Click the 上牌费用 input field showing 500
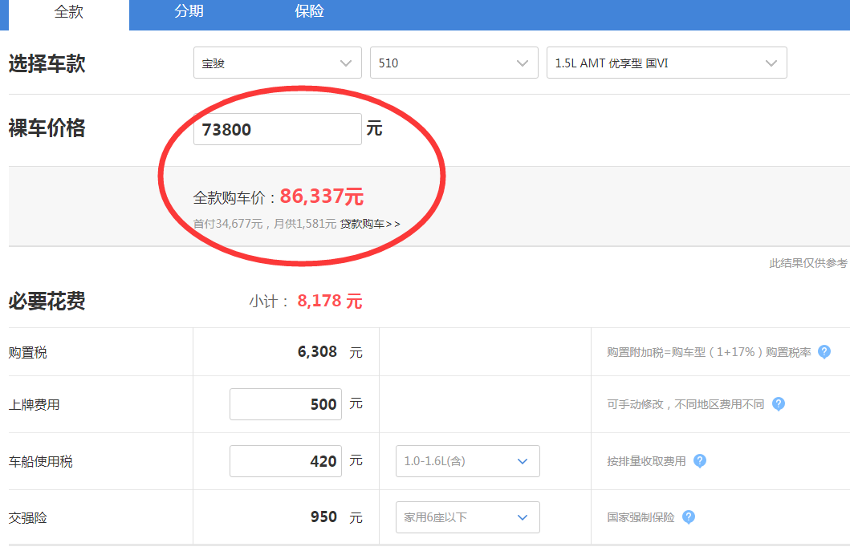Image resolution: width=850 pixels, height=555 pixels. tap(286, 404)
